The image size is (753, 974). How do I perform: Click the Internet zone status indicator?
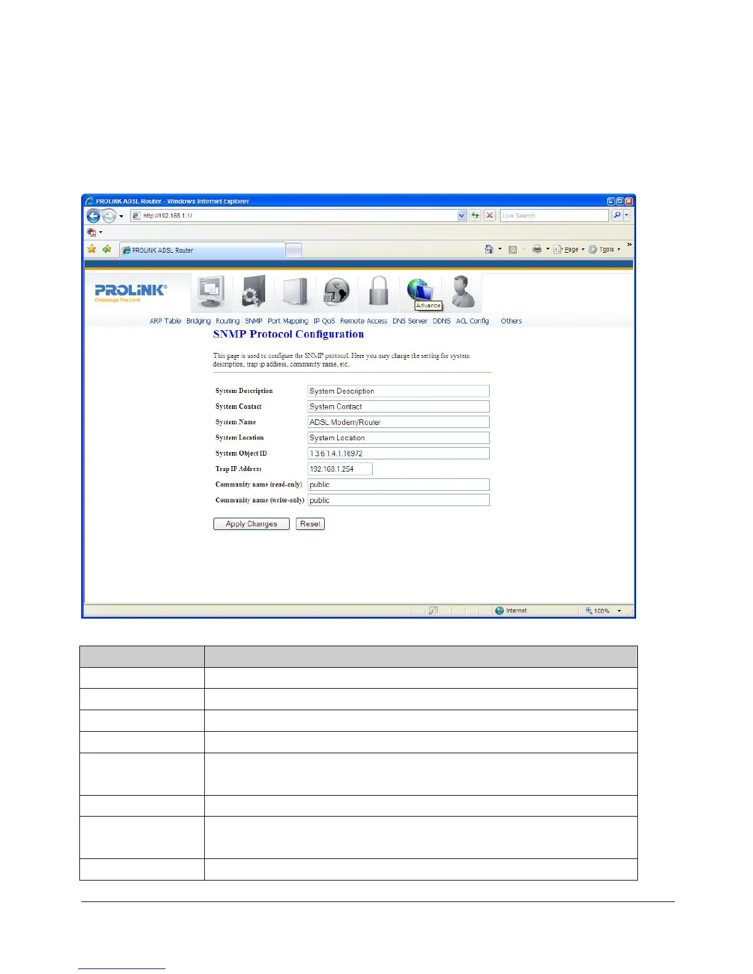[511, 611]
